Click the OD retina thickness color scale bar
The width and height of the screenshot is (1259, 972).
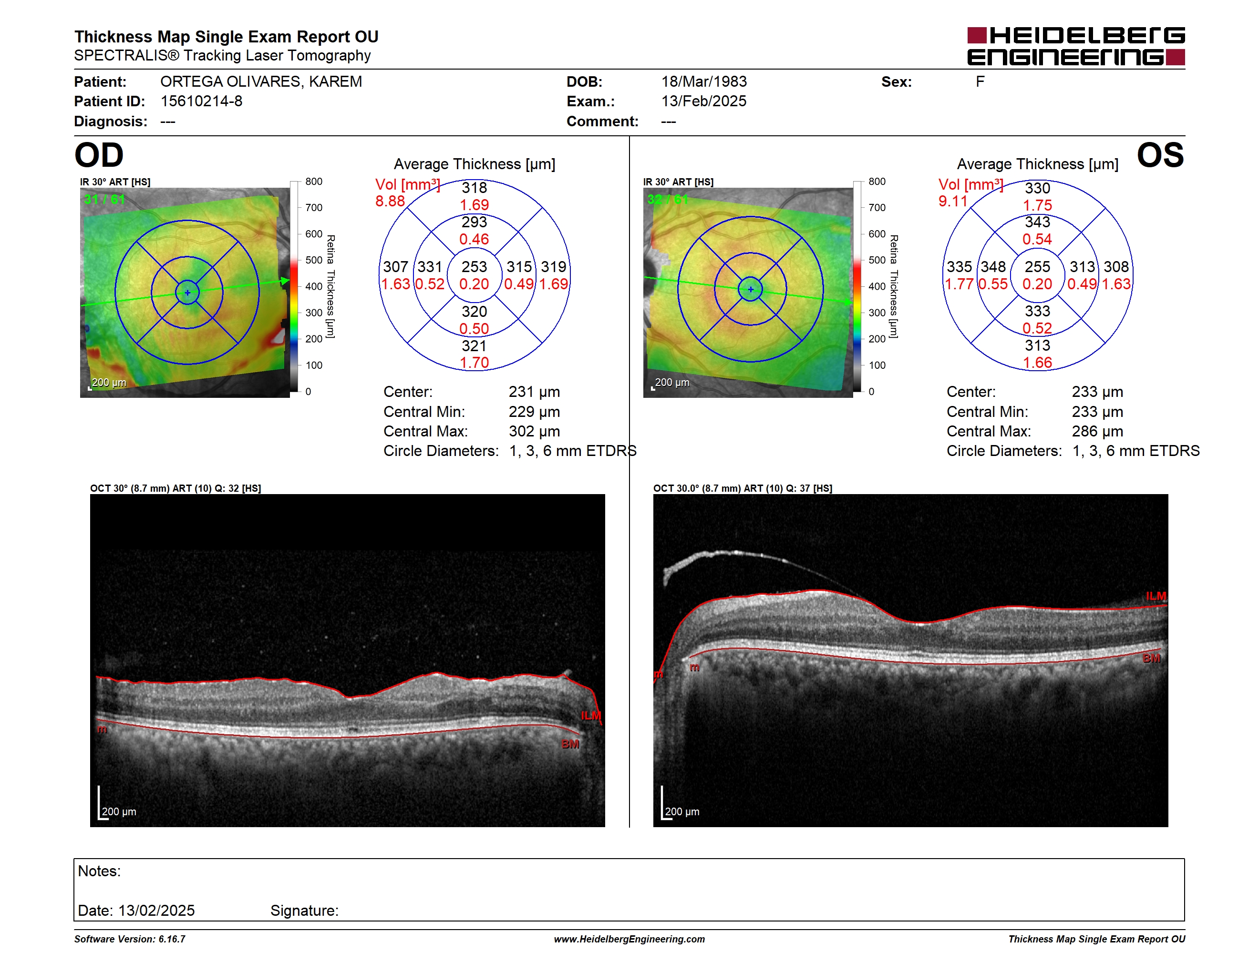click(295, 286)
